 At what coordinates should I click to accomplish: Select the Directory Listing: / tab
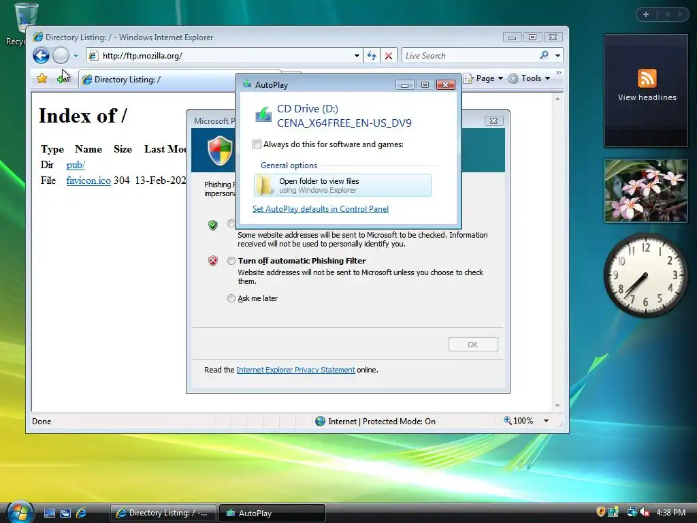[158, 80]
